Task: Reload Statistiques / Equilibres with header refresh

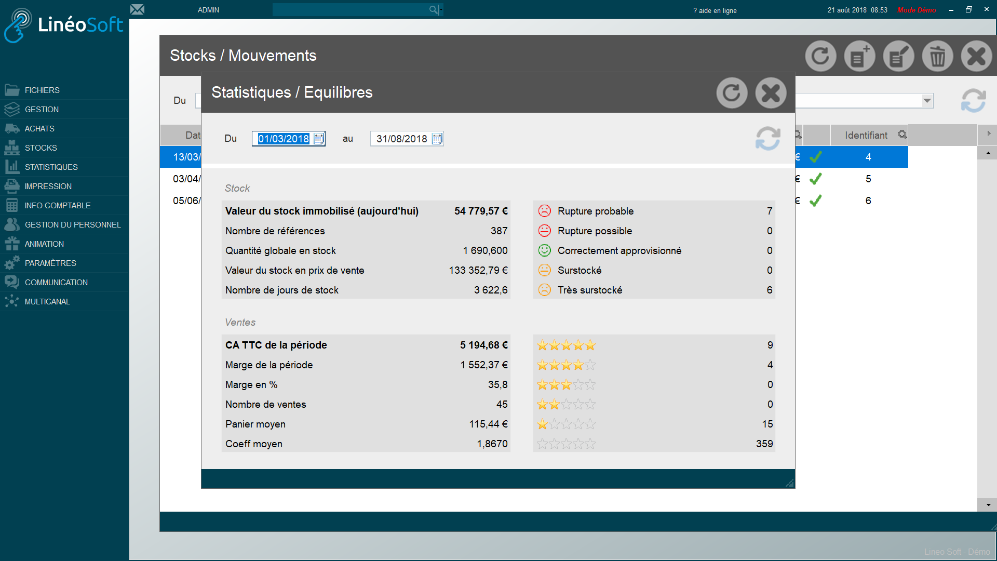Action: tap(732, 93)
